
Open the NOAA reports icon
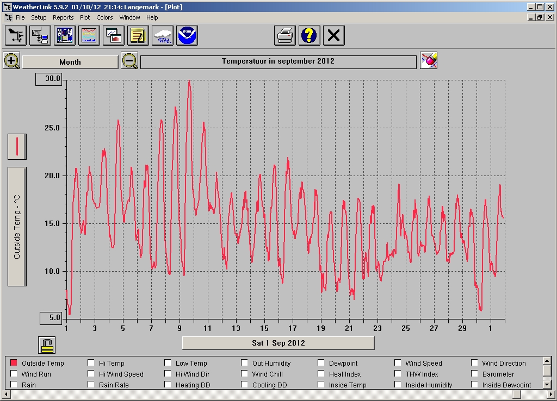point(187,35)
